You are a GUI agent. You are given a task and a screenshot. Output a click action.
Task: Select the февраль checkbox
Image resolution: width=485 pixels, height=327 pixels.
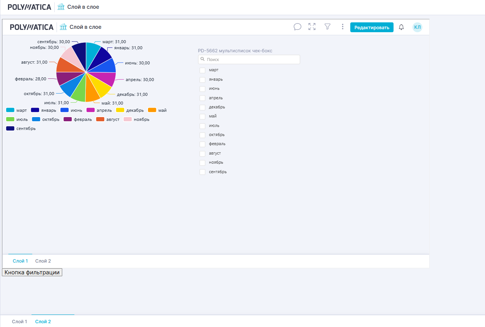click(x=203, y=144)
